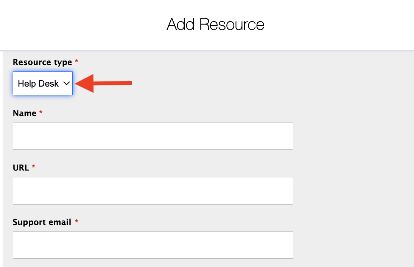The width and height of the screenshot is (414, 267).
Task: Click the URL field label
Action: click(x=21, y=168)
